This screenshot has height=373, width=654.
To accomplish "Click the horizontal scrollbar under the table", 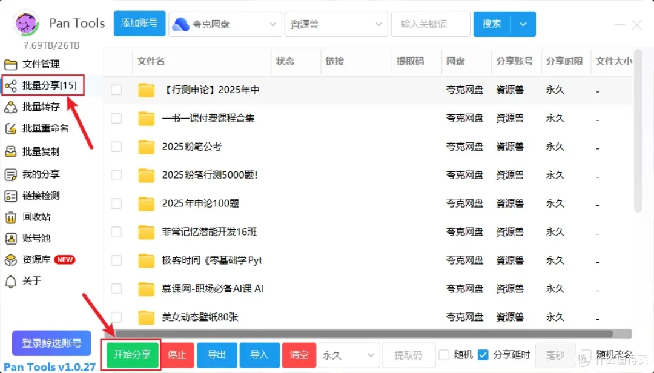I will 364,334.
